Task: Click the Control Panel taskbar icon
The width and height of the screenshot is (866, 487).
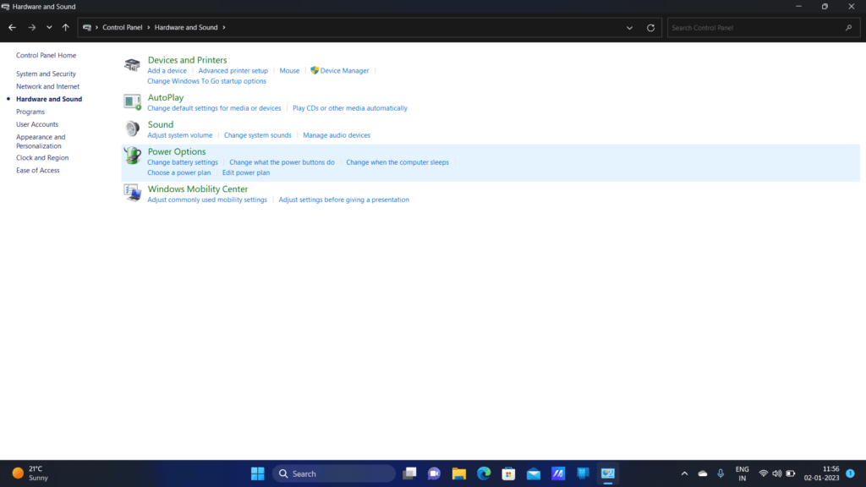Action: pos(608,473)
